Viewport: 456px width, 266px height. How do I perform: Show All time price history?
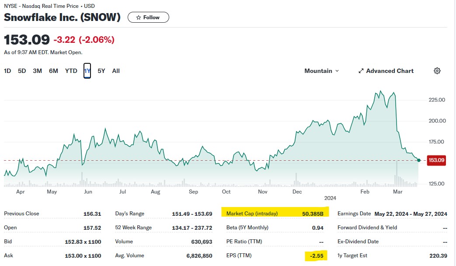click(x=116, y=71)
